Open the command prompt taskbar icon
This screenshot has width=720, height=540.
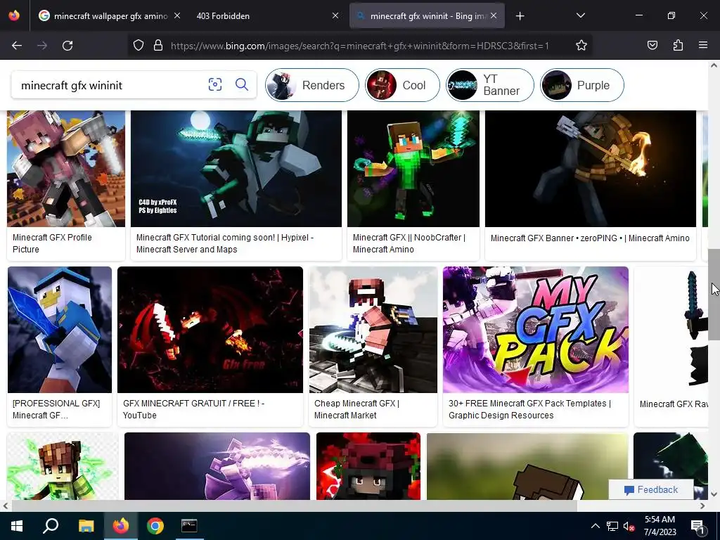pos(189,526)
